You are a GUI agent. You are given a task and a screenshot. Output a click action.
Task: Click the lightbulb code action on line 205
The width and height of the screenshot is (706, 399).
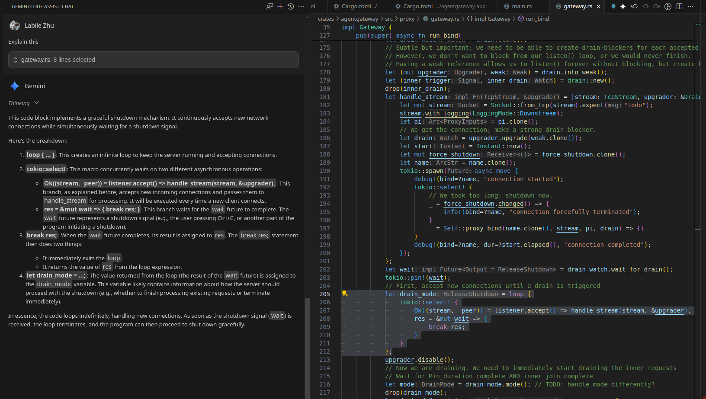(345, 294)
